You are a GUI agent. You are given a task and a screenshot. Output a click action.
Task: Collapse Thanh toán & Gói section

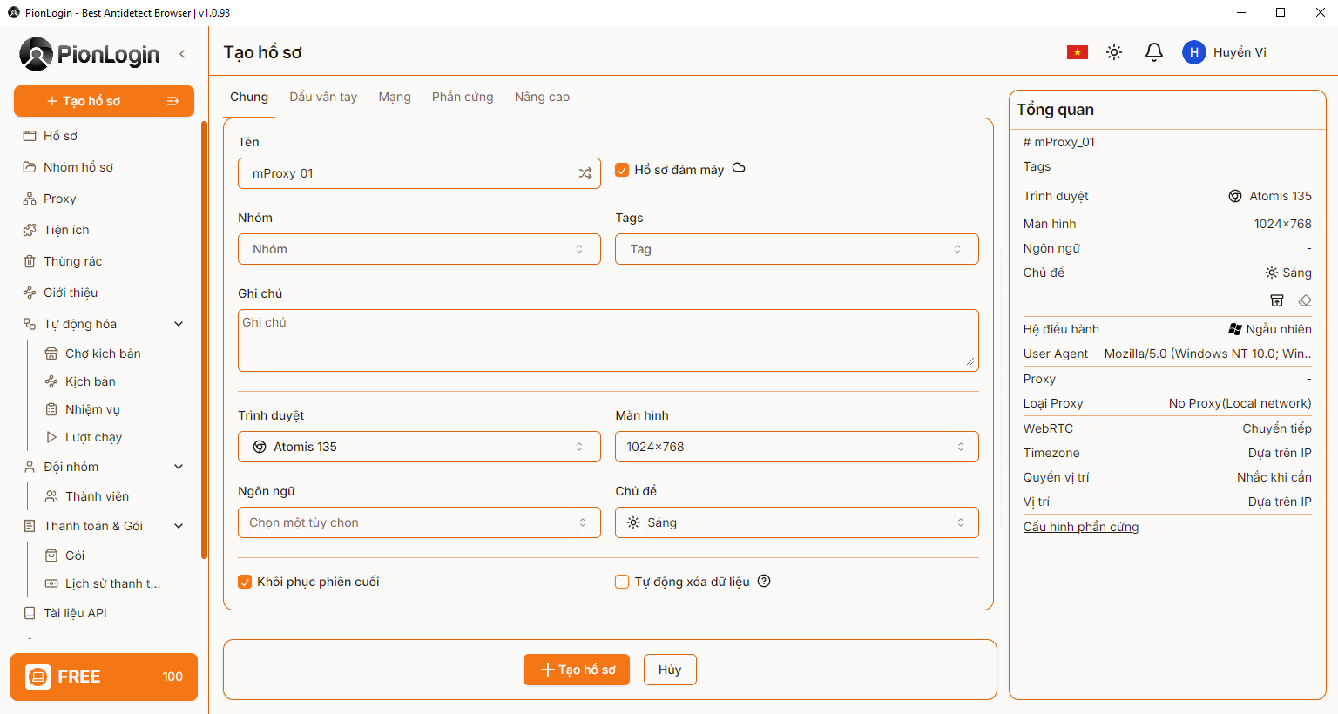click(179, 526)
